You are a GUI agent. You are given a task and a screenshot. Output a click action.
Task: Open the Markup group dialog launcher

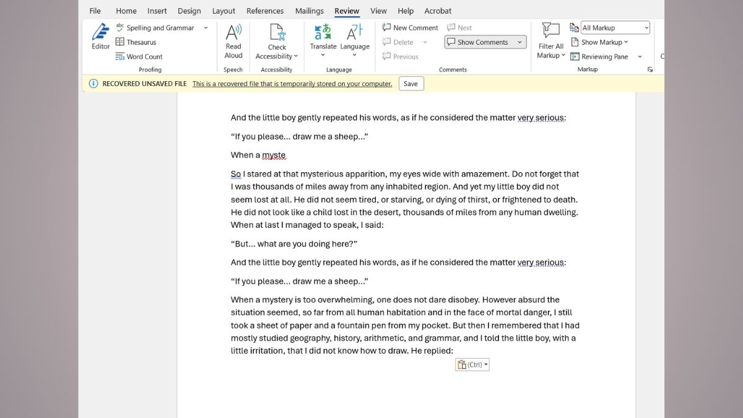650,69
